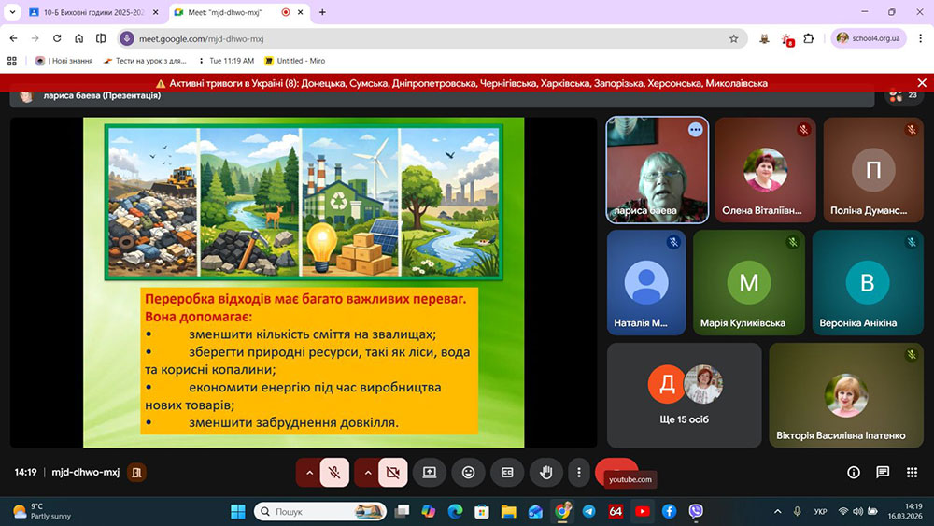Dismiss the red air alert banner

pos(922,83)
